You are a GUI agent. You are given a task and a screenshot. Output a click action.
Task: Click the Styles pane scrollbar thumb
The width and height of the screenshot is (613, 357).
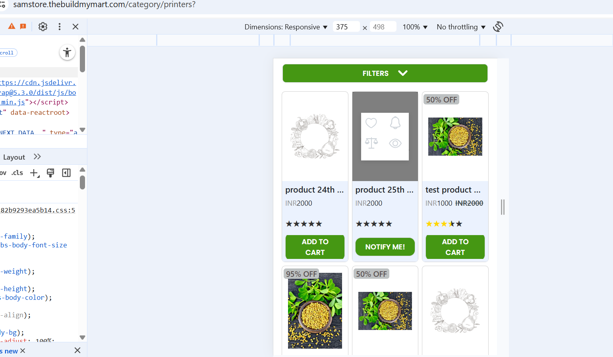tap(82, 183)
